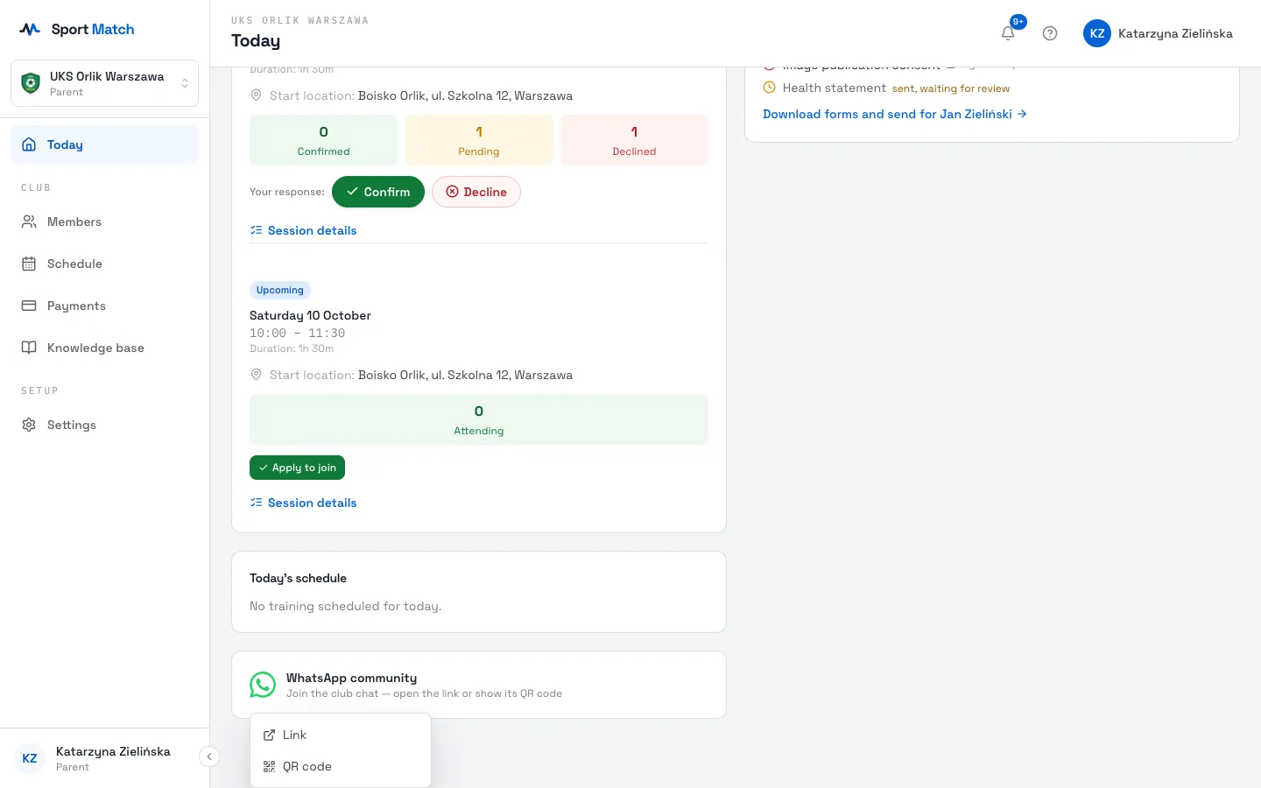The image size is (1261, 788).
Task: Click the KZ avatar in the header
Action: (x=1097, y=33)
